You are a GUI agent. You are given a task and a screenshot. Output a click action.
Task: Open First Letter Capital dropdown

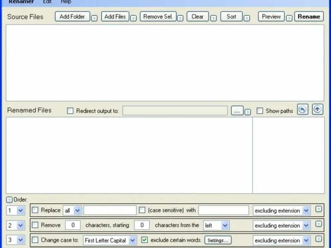point(110,240)
